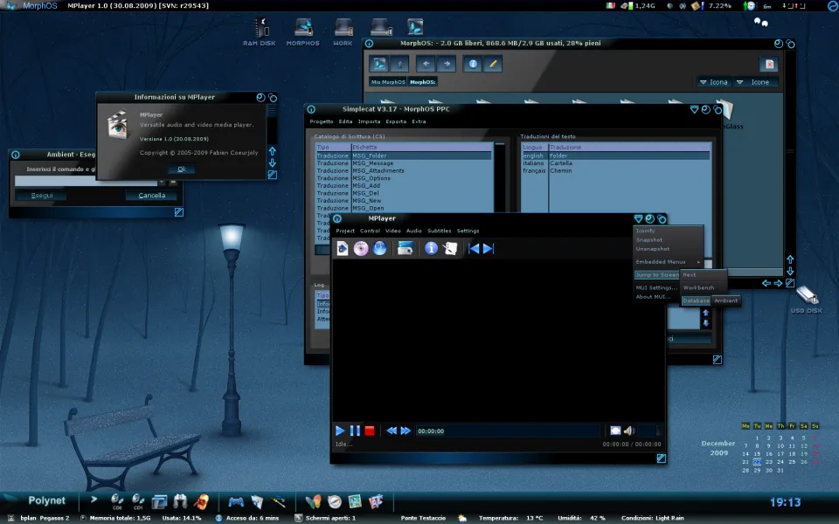This screenshot has width=839, height=524.
Task: Select the Database screen option in submenu
Action: (x=696, y=300)
